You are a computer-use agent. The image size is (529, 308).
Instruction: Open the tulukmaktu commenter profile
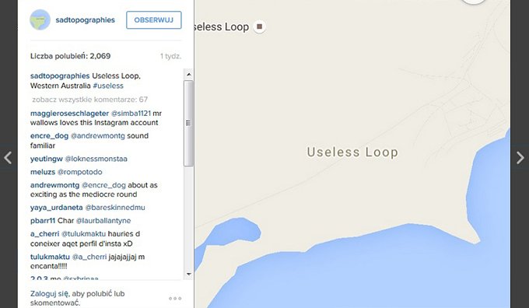[x=50, y=257]
